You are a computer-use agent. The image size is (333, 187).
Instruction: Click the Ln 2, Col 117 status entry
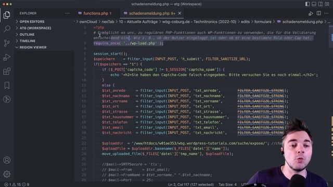[x=191, y=185]
